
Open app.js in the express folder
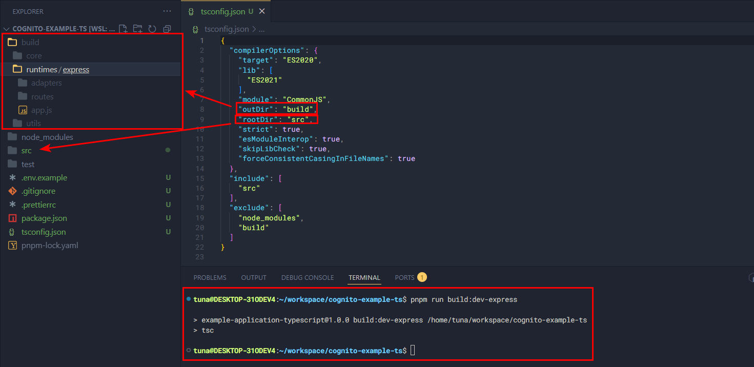[41, 110]
